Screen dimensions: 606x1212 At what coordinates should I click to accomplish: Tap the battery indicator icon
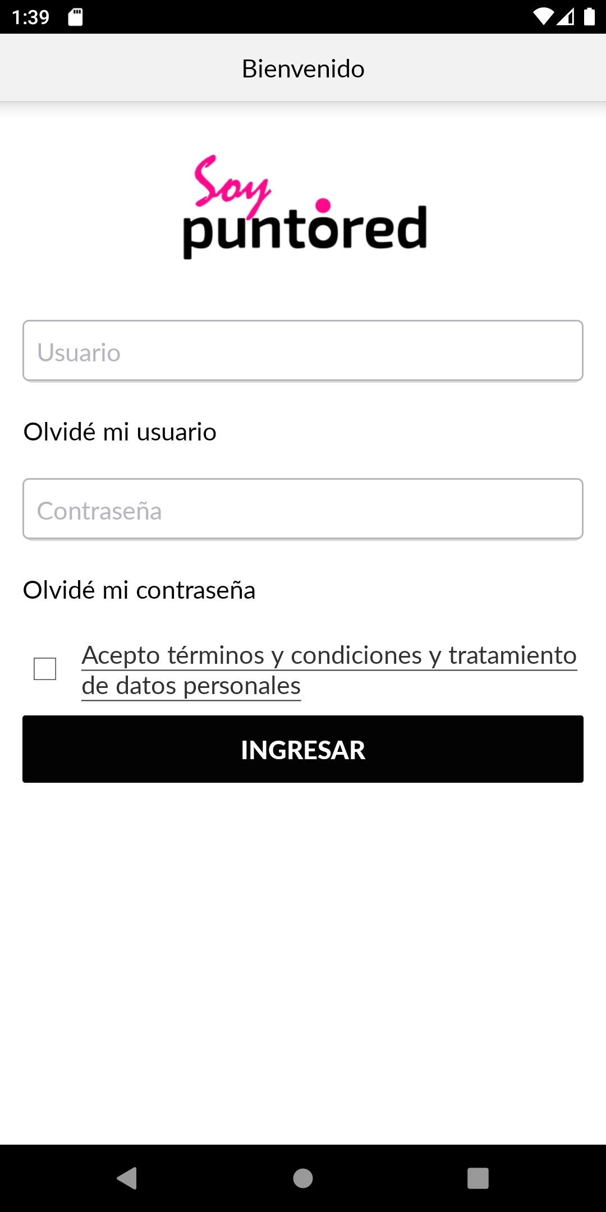pos(589,17)
